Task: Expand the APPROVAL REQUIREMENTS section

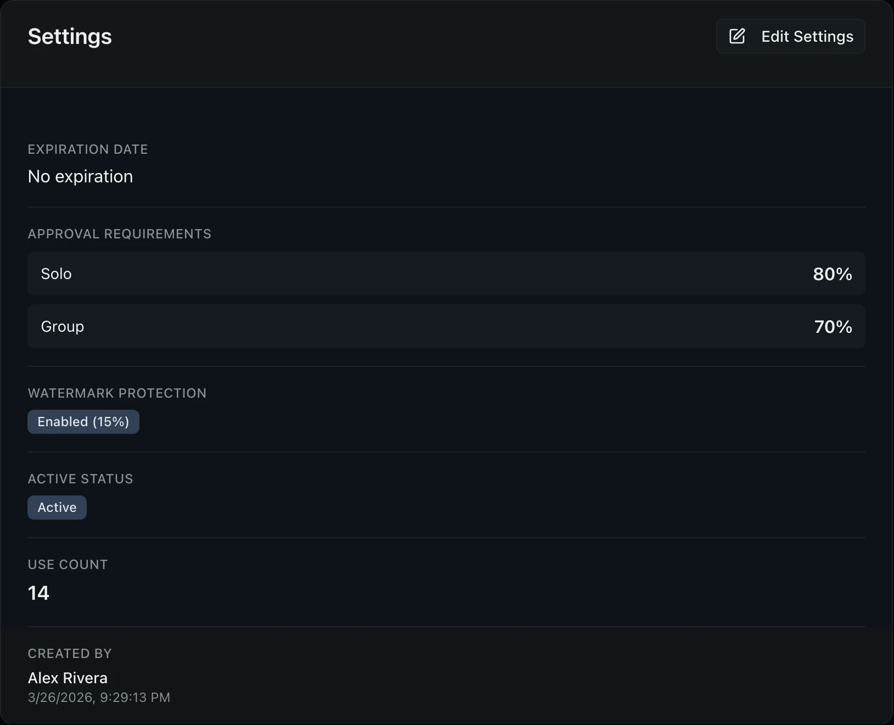Action: click(x=119, y=233)
